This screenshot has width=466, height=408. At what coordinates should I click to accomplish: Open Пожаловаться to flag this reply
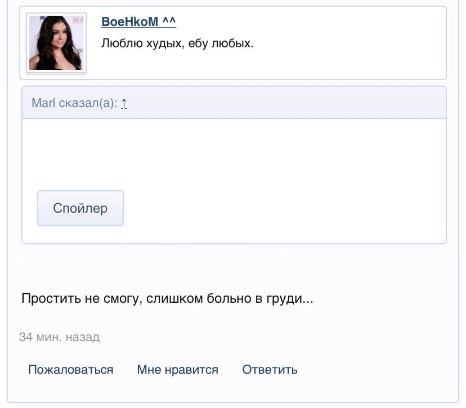(70, 370)
